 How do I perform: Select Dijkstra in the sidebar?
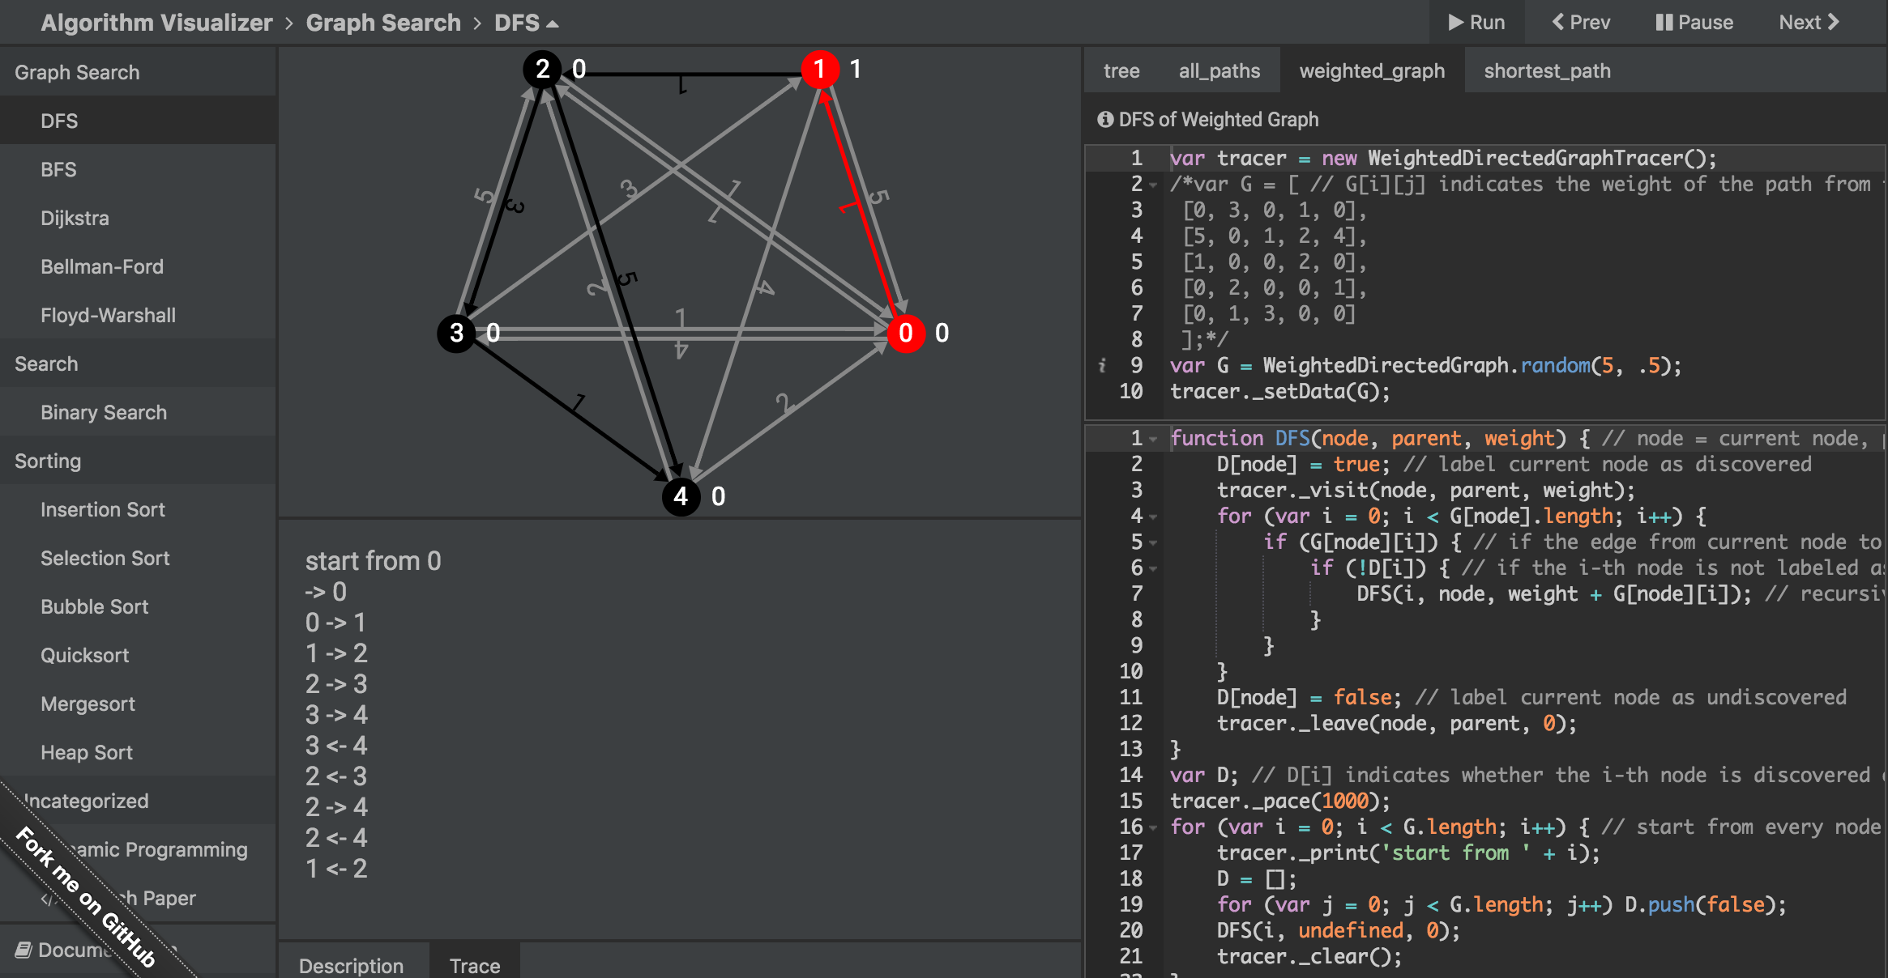75,219
